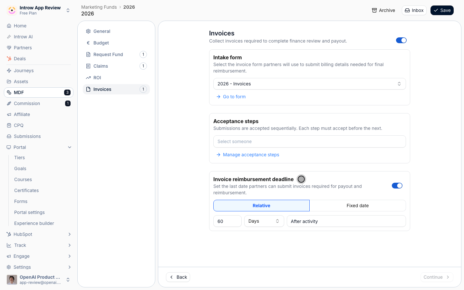Screen dimensions: 464x290
Task: Switch deadline mode to Fixed date
Action: (x=358, y=206)
